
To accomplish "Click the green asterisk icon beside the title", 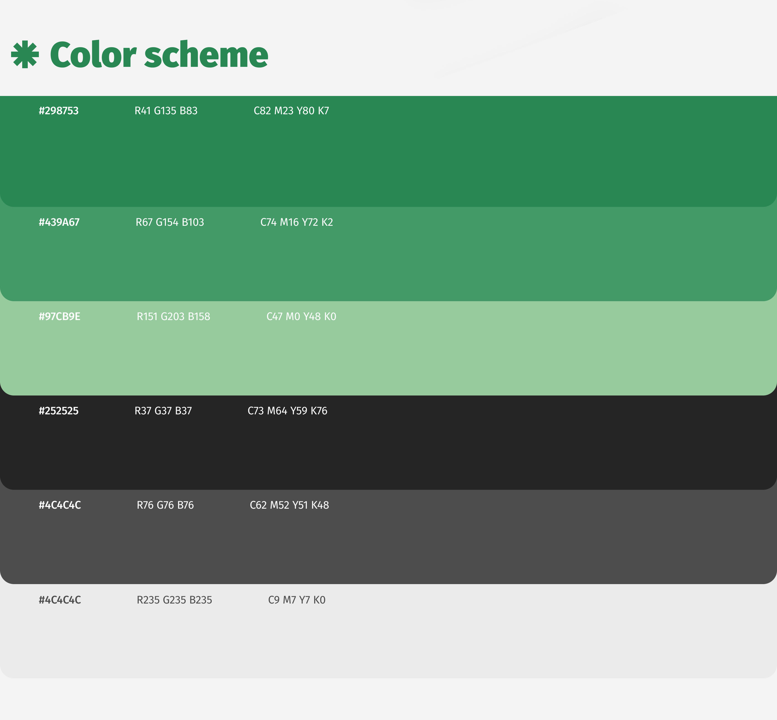I will pyautogui.click(x=25, y=55).
